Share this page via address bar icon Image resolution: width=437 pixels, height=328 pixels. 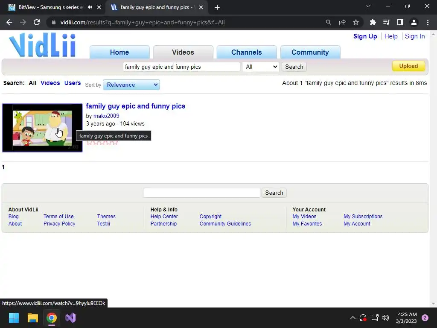point(342,22)
